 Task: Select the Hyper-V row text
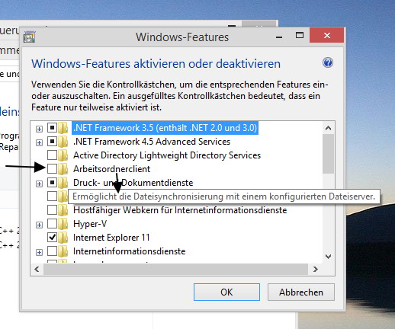90,224
